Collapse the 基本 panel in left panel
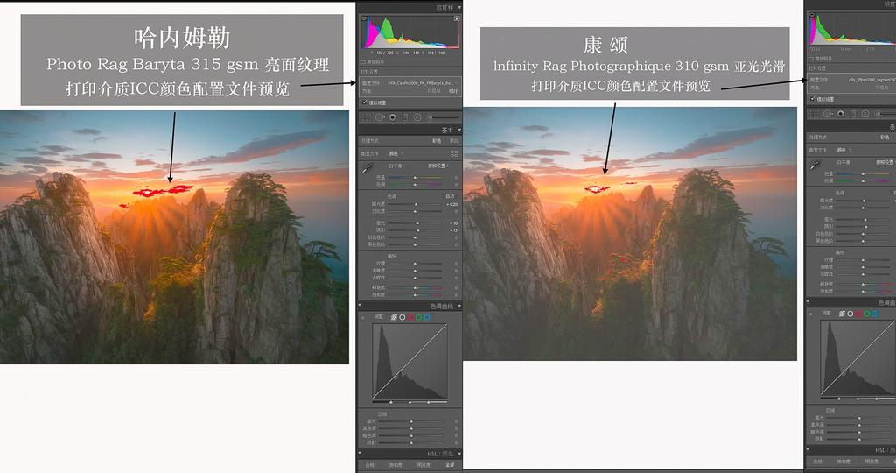The image size is (896, 473). click(459, 131)
